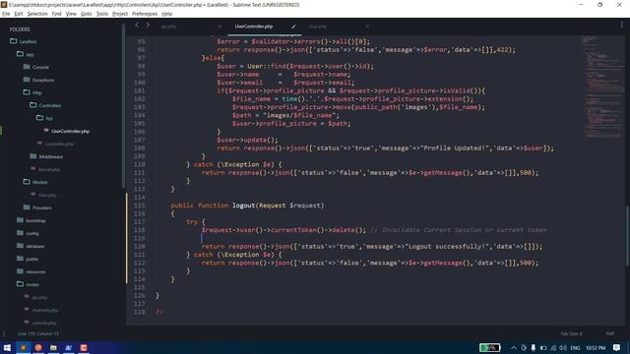Click the status bar panel switcher icon
This screenshot has height=354, width=630.
point(4,334)
